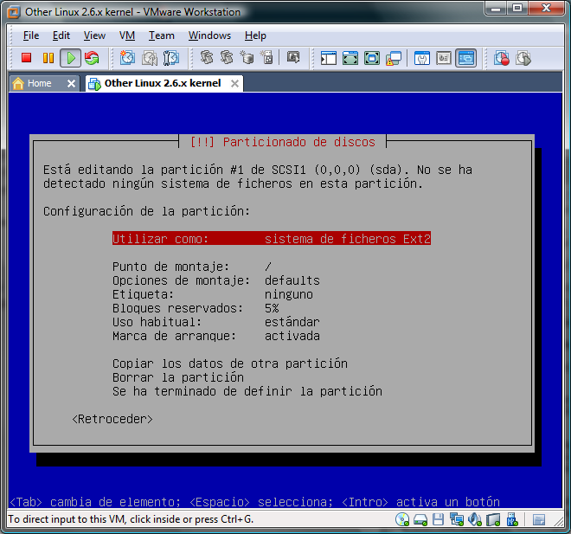Image resolution: width=571 pixels, height=534 pixels.
Task: Click the replay session grey icon
Action: click(x=523, y=58)
